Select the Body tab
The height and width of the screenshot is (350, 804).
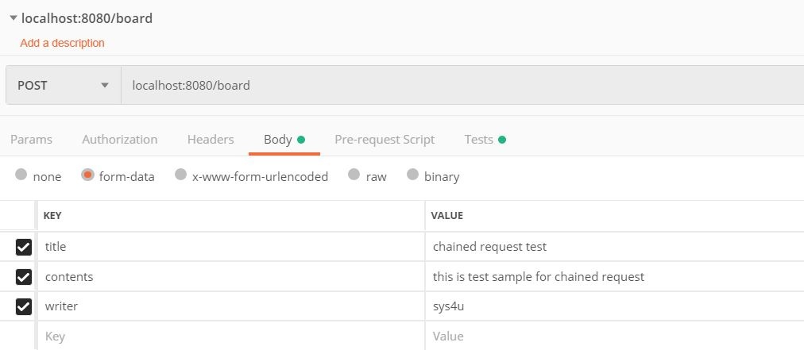coord(278,140)
